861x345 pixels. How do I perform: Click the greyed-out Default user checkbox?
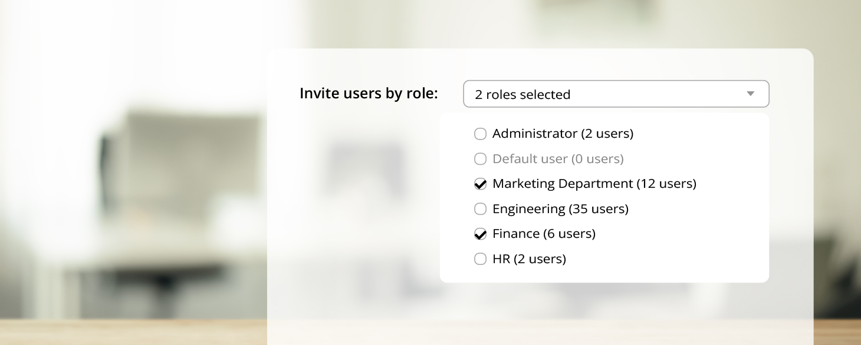click(480, 159)
